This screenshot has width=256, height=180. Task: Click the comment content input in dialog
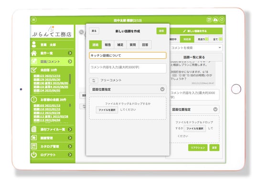(128, 68)
